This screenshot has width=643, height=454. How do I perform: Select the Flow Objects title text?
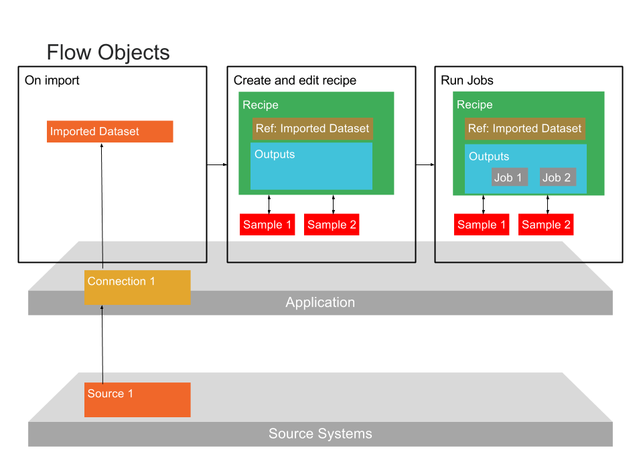click(x=108, y=52)
